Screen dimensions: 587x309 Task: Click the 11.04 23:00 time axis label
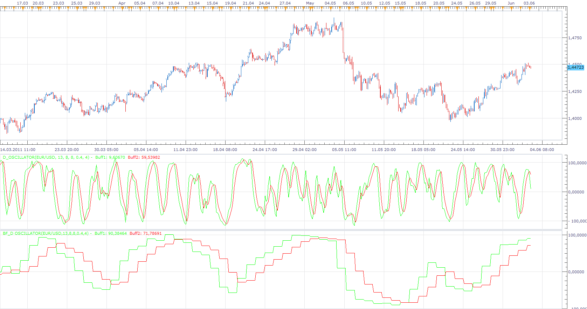tap(185, 150)
